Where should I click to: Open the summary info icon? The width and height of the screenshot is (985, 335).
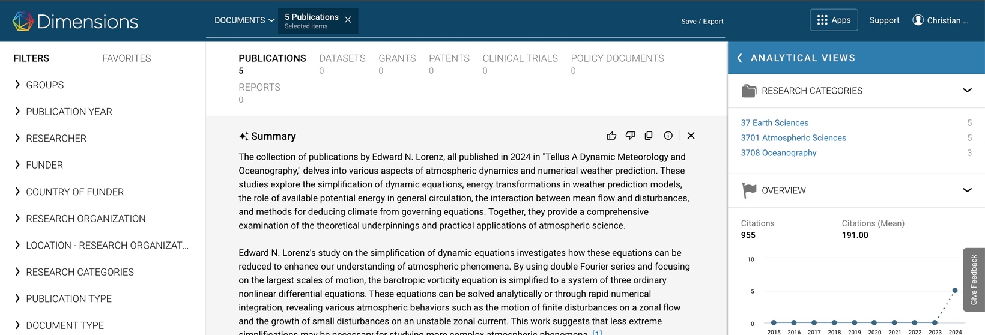pyautogui.click(x=668, y=136)
